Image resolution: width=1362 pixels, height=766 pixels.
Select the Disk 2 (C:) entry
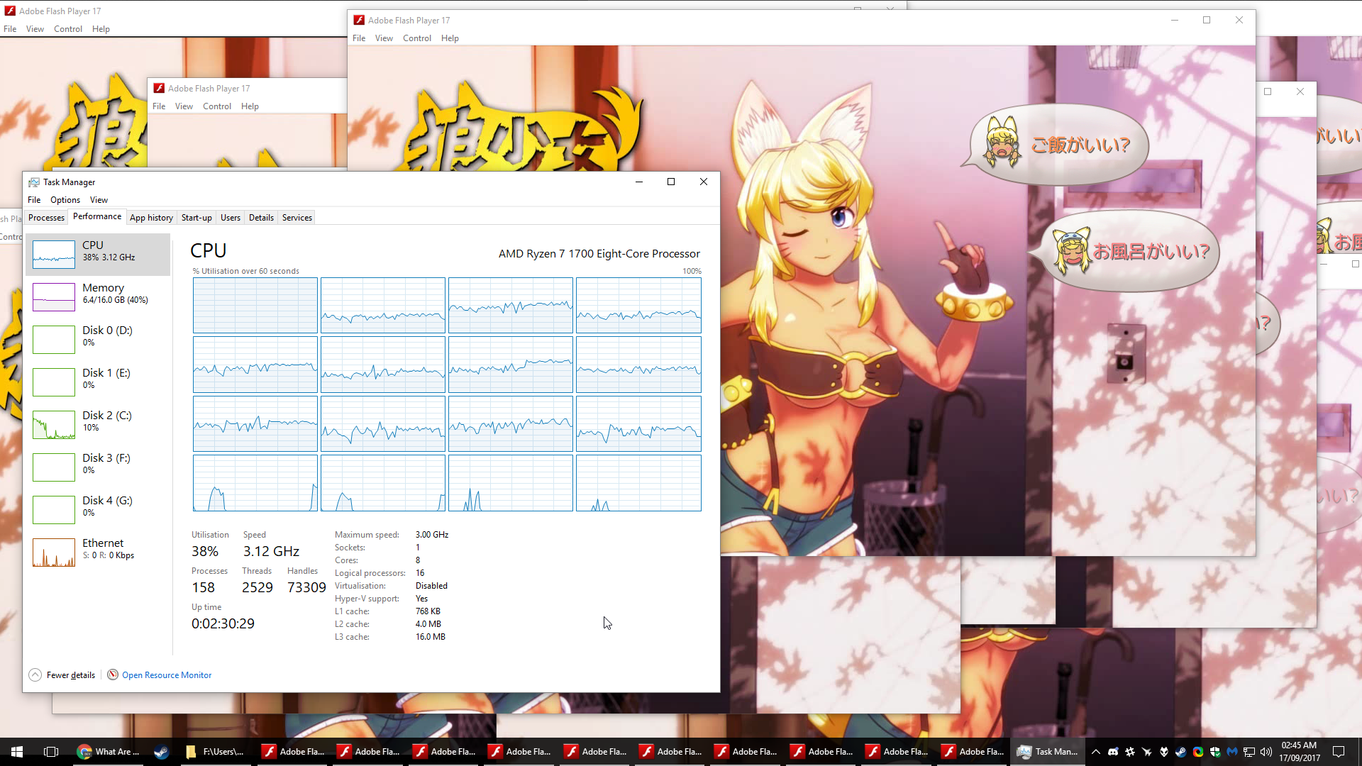(x=98, y=424)
